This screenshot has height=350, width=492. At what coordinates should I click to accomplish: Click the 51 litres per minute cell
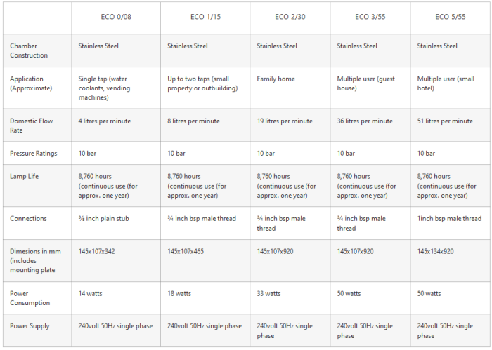point(445,121)
